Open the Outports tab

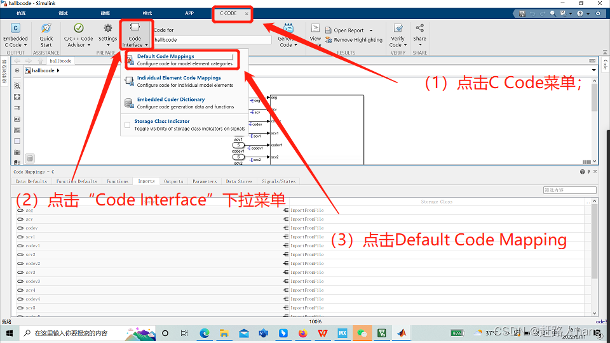click(x=173, y=181)
